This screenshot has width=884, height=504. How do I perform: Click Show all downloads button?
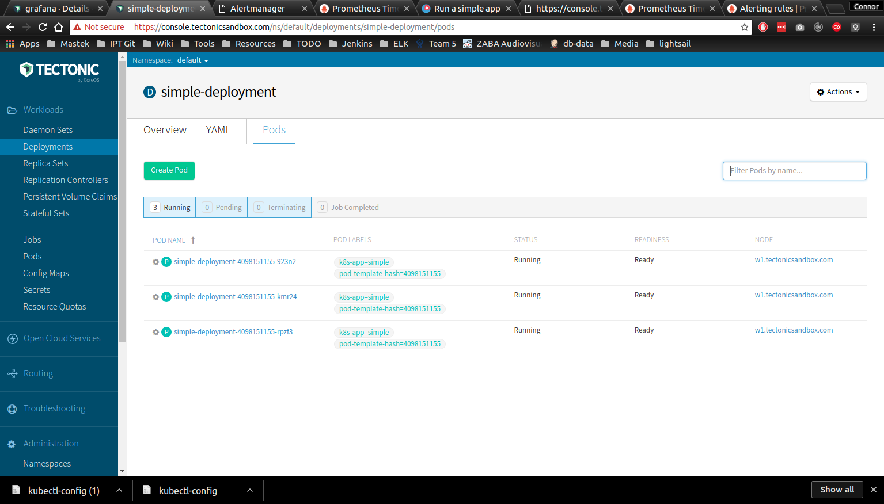pyautogui.click(x=837, y=490)
